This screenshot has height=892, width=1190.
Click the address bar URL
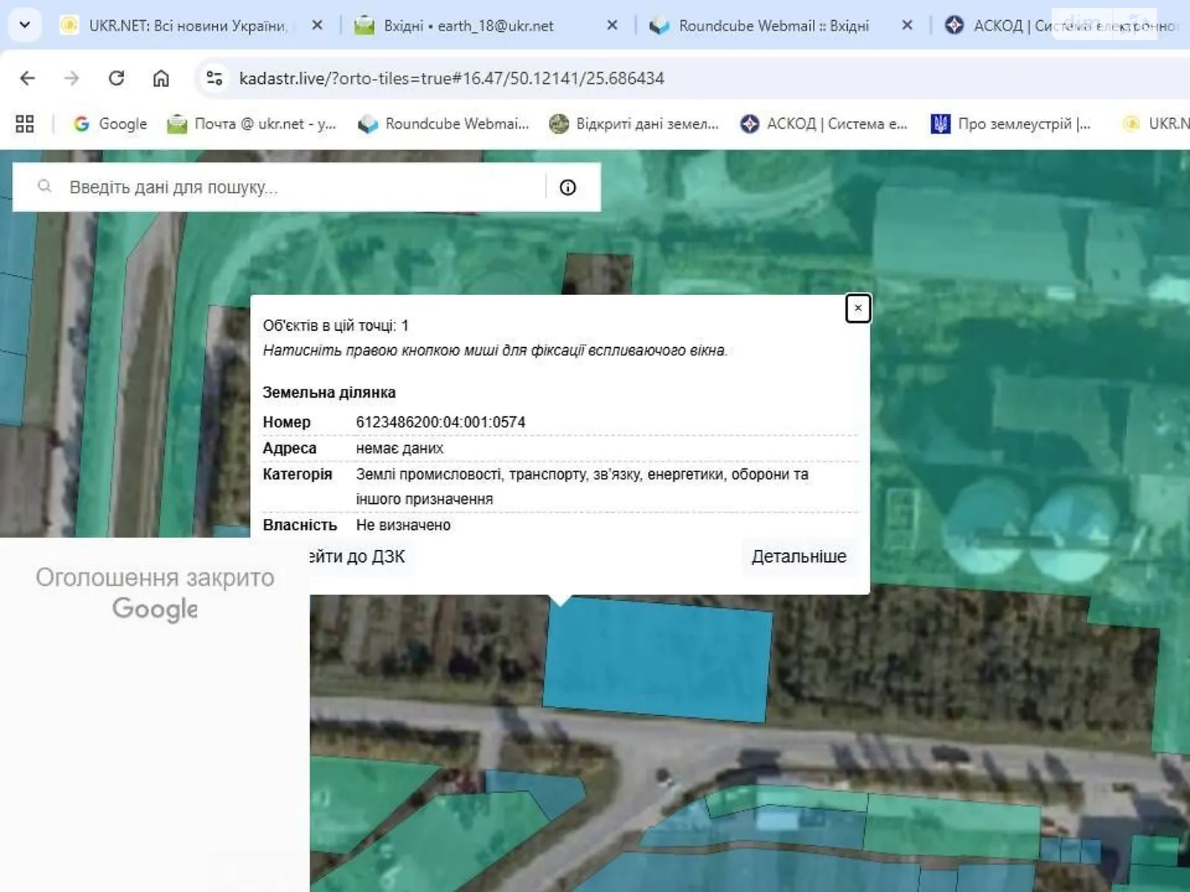coord(451,78)
